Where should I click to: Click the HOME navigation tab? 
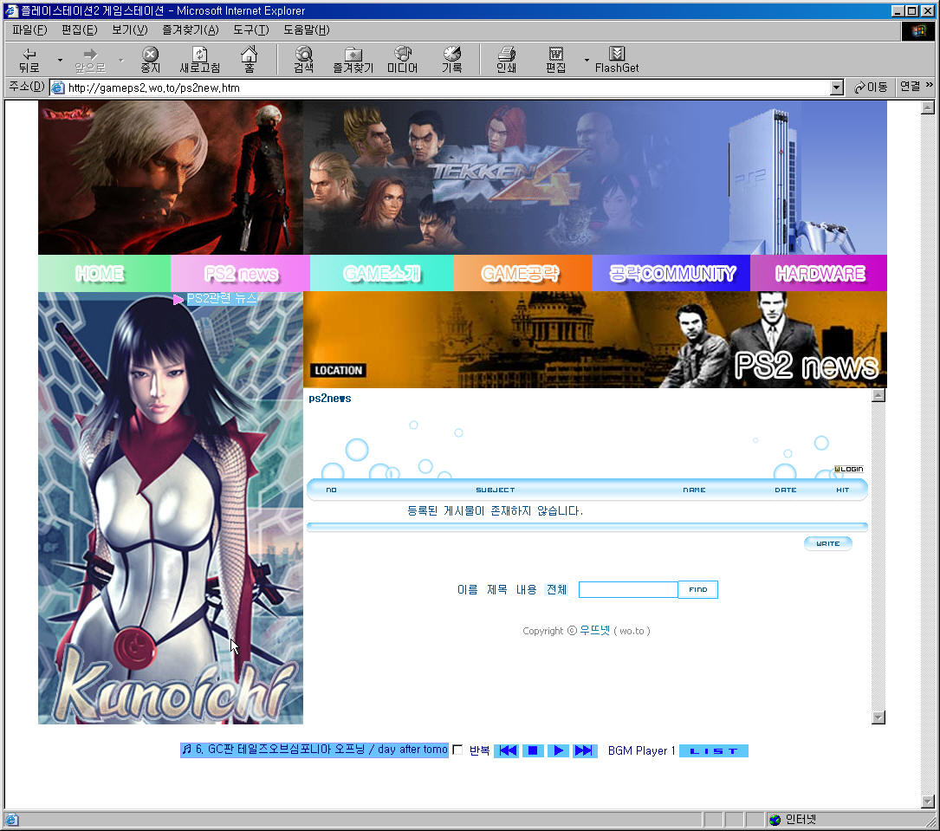(104, 274)
